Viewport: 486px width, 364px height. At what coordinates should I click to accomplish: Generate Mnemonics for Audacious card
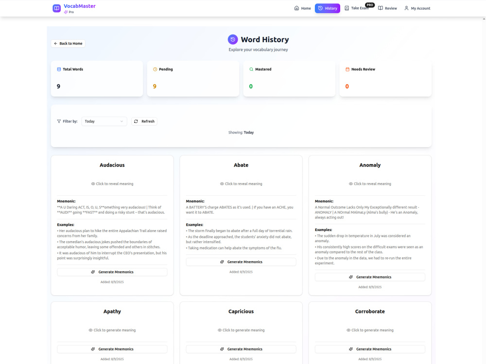pyautogui.click(x=112, y=272)
